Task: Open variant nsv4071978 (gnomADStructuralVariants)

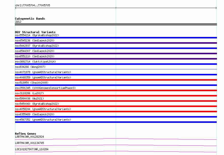Action: (x=43, y=72)
